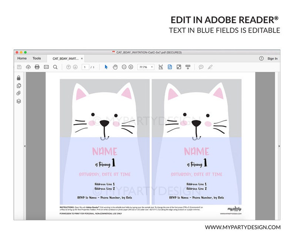Open the attachments paperclip panel
The image size is (294, 234).
(x=19, y=93)
